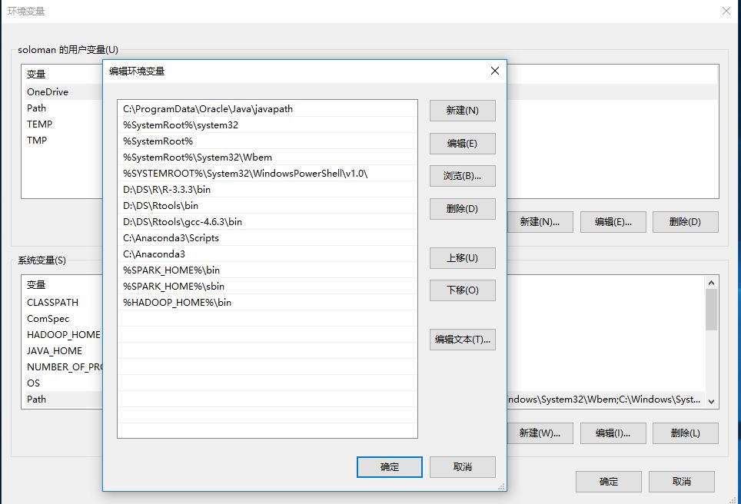Select CLASSPATH system variable
The width and height of the screenshot is (741, 504).
[x=62, y=302]
